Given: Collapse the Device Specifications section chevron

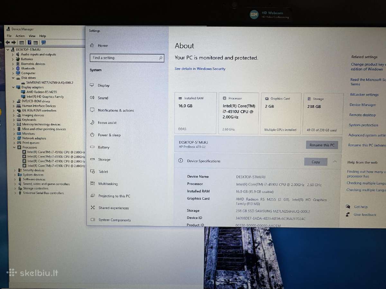Looking at the screenshot, I should coord(335,162).
